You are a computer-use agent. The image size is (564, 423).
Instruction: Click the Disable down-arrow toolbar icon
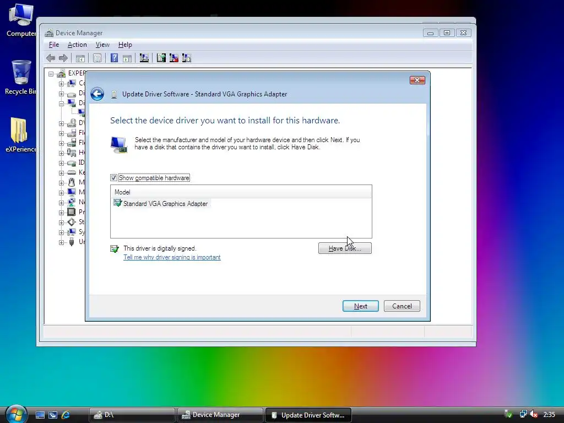186,58
